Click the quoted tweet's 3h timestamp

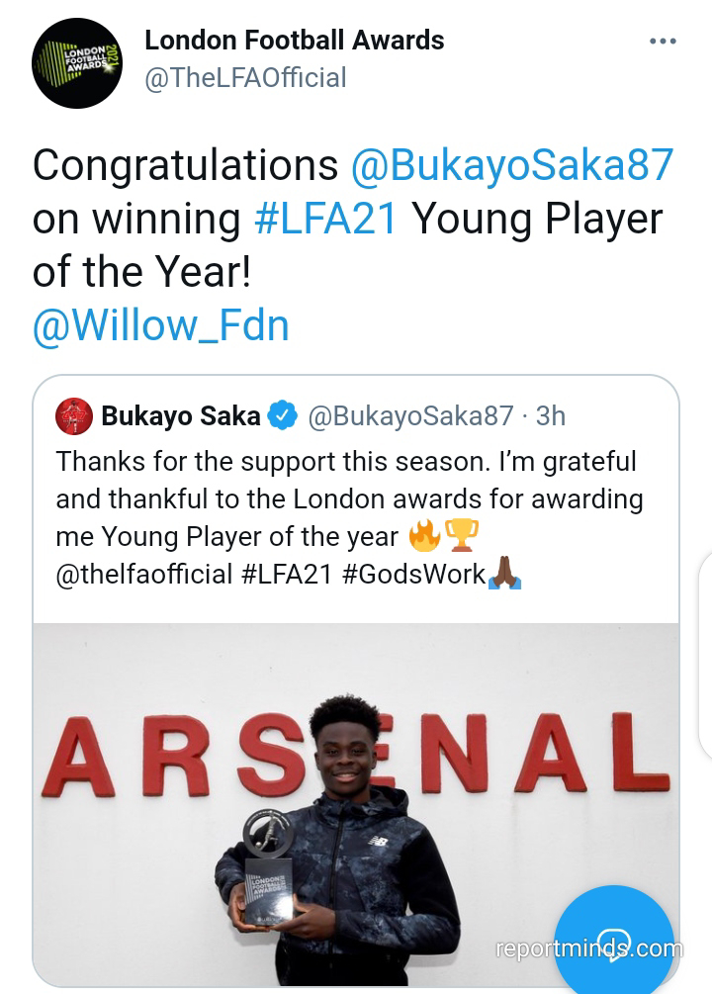click(x=550, y=415)
